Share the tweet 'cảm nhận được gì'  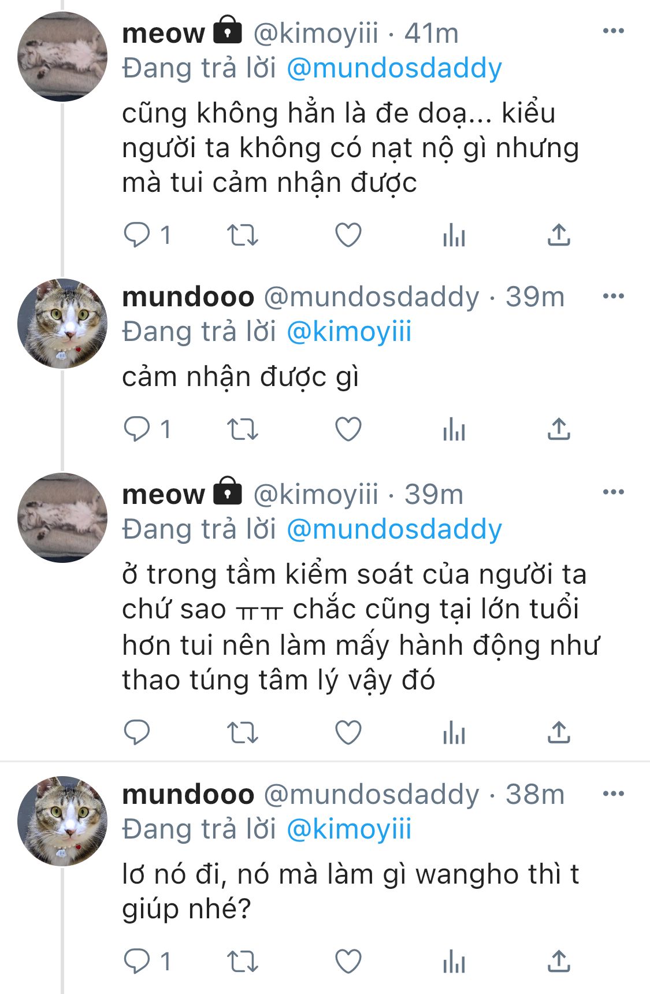click(x=559, y=429)
